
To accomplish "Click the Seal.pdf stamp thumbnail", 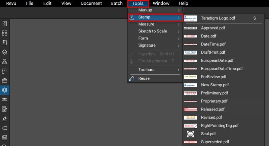I will 190,134.
